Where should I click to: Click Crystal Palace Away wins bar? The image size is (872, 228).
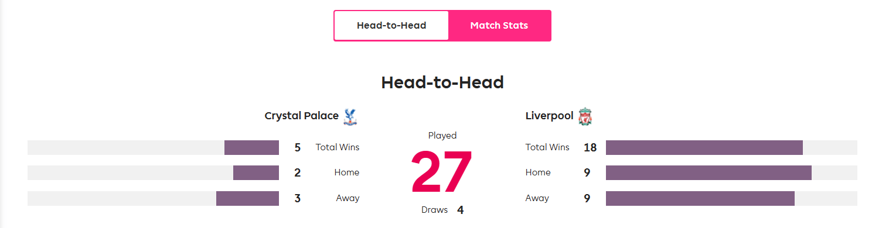click(x=153, y=198)
